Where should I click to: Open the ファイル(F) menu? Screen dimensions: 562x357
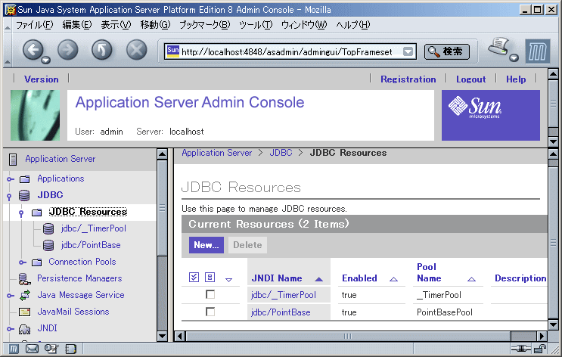tap(34, 25)
